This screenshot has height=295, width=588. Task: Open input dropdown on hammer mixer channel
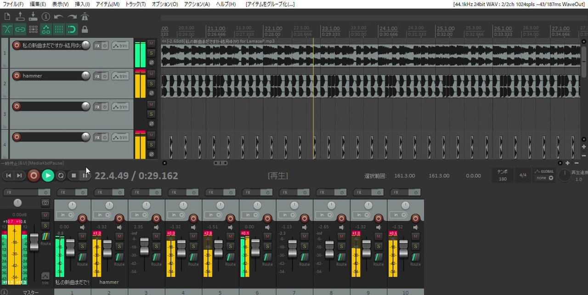click(102, 215)
